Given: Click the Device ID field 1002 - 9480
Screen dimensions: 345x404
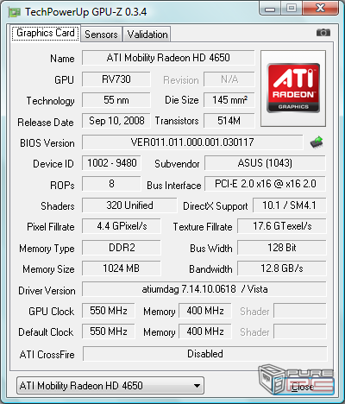Looking at the screenshot, I should point(111,163).
